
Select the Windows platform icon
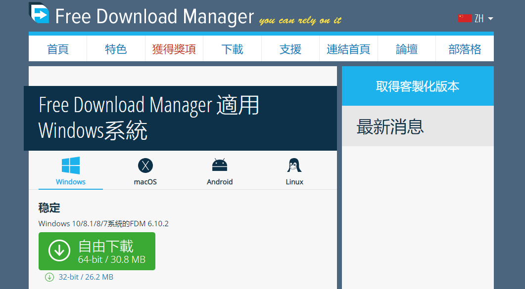point(71,165)
